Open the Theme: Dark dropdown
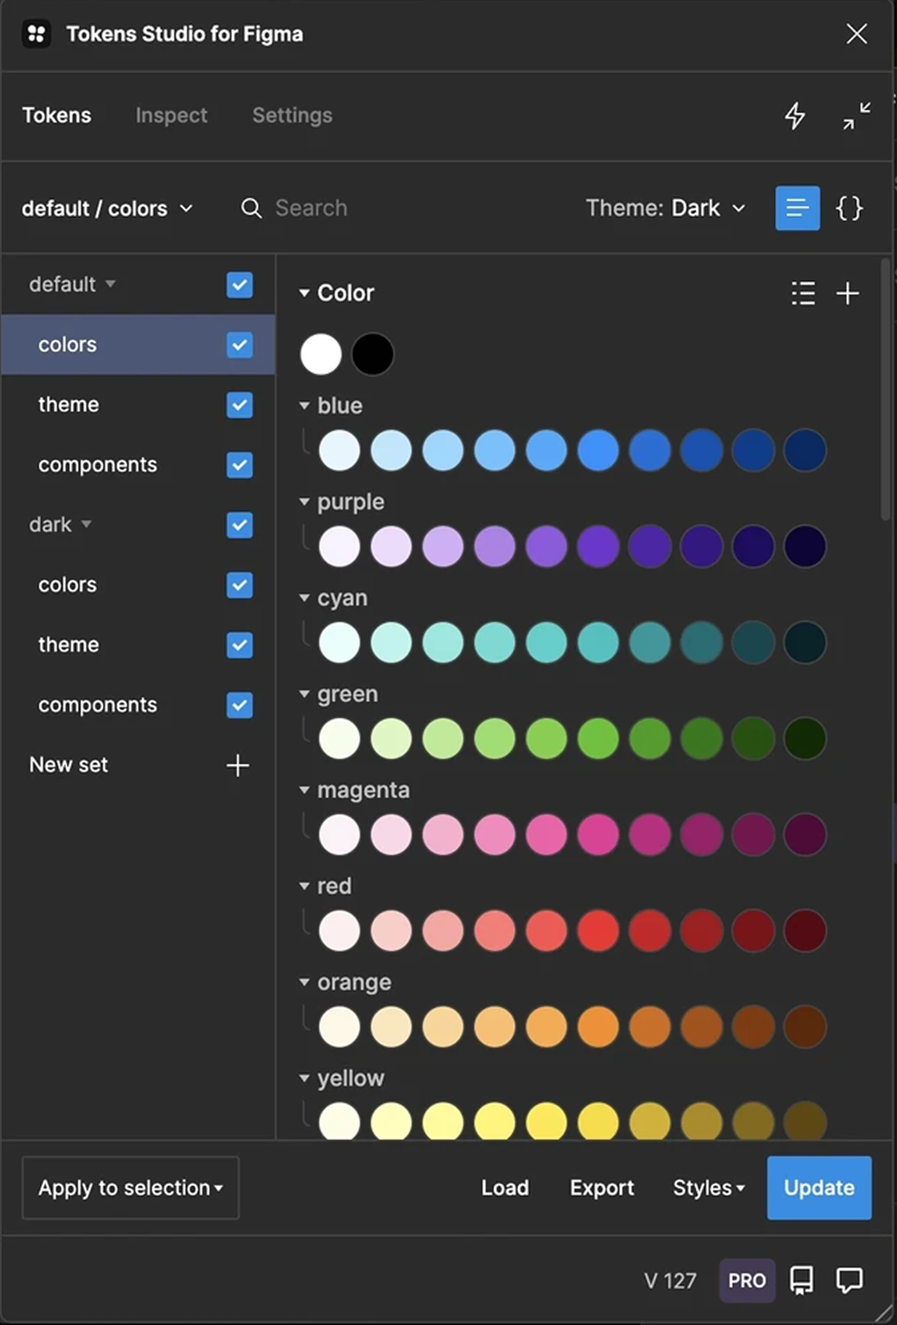897x1325 pixels. [x=665, y=208]
